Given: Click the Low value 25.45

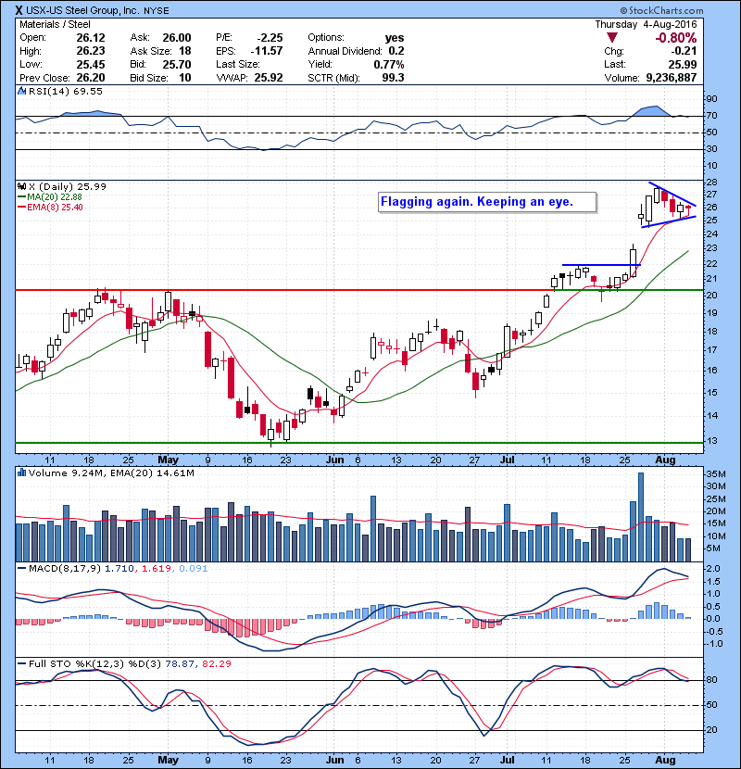Looking at the screenshot, I should [x=90, y=64].
